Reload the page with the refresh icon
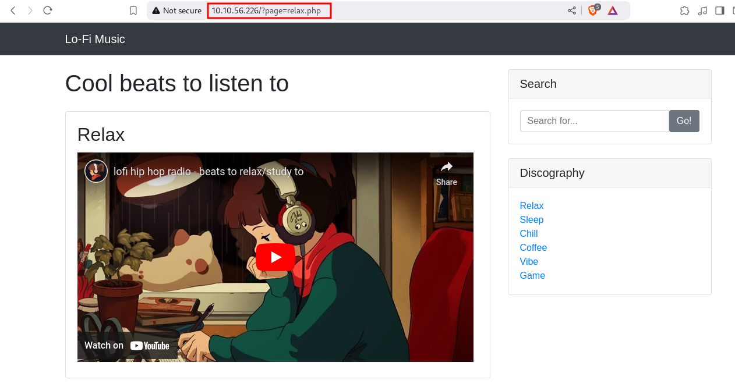The height and width of the screenshot is (387, 735). tap(48, 10)
